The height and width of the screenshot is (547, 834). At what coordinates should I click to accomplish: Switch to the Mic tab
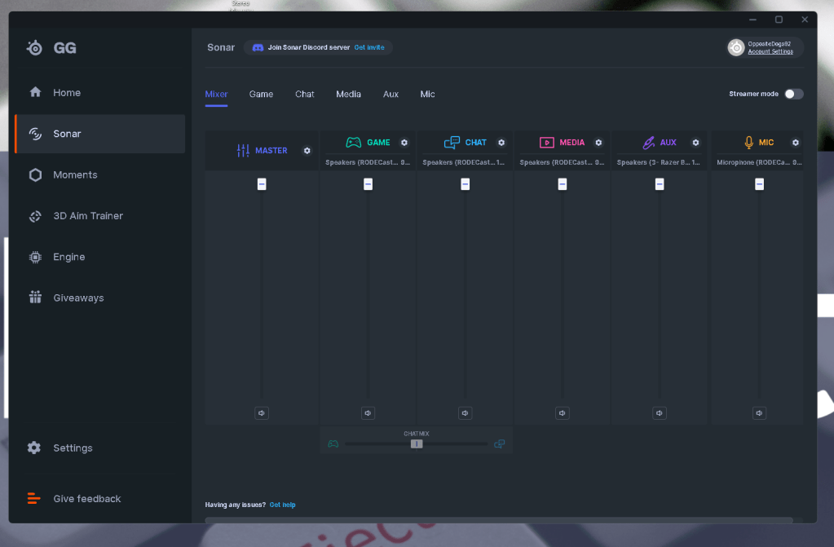(428, 95)
